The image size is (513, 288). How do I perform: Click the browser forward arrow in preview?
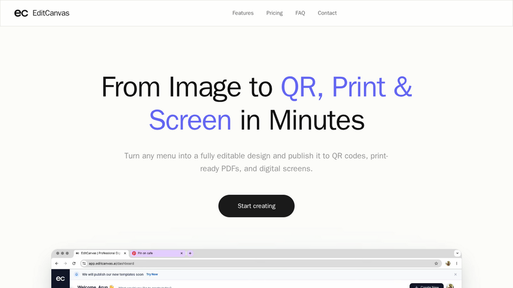65,263
